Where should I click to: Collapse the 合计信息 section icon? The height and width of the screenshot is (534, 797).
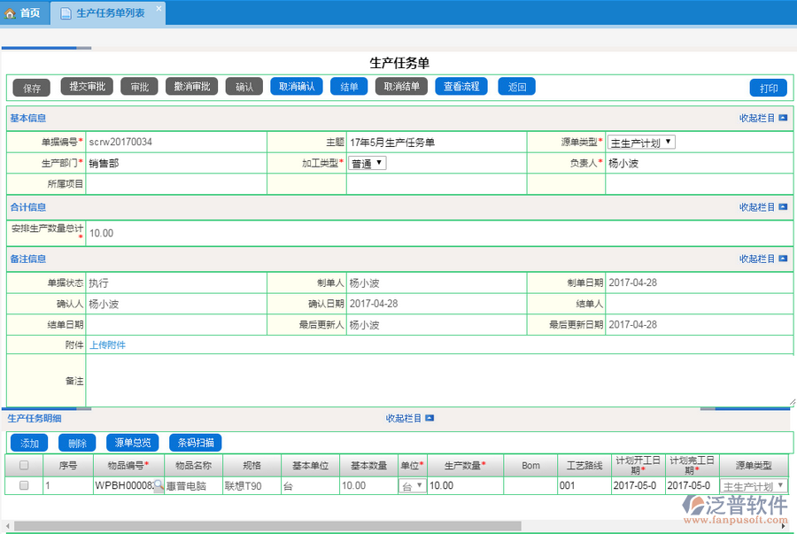click(783, 207)
